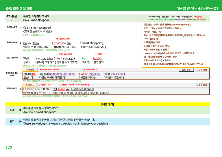This screenshot has width=222, height=157.
Task: Click '1. 형태(기본) 정리' in the grammar box
Action: [x=152, y=42]
